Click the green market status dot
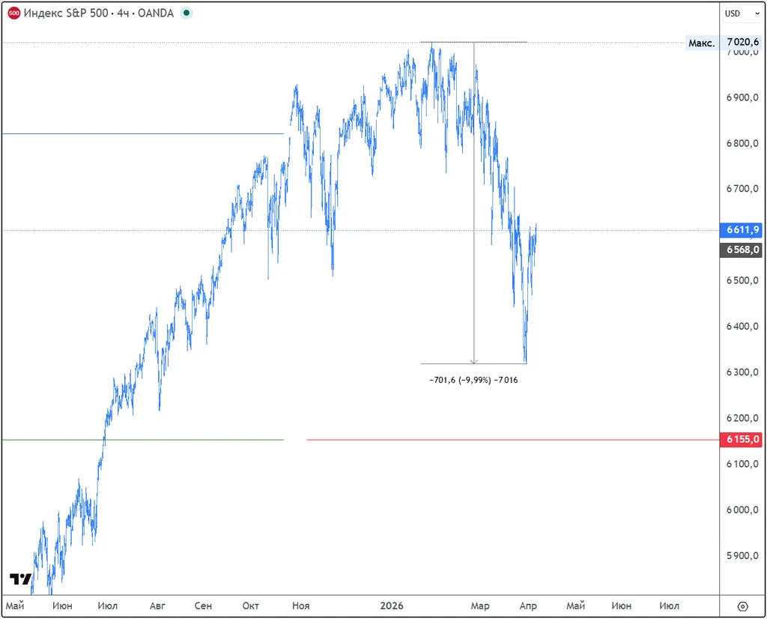Viewport: 767px width, 619px height. [187, 13]
